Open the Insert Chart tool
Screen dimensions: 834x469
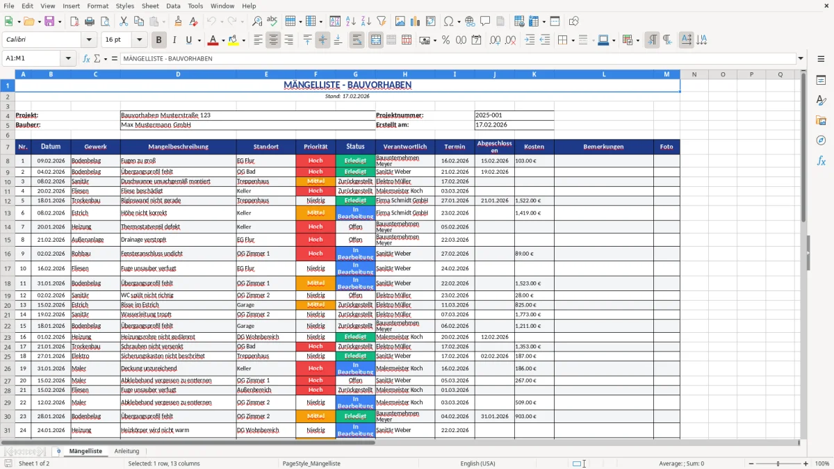tap(414, 21)
